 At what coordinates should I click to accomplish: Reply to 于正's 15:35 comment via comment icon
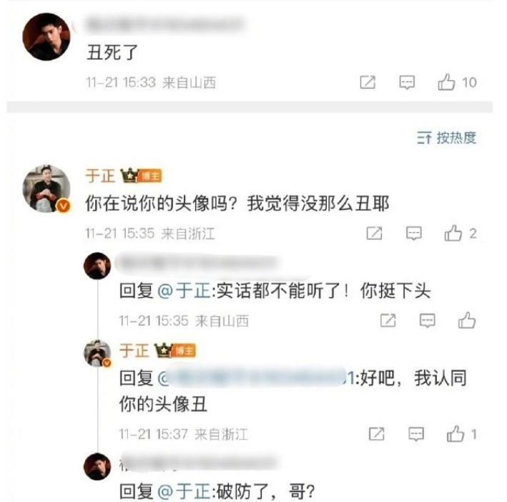[x=413, y=233]
